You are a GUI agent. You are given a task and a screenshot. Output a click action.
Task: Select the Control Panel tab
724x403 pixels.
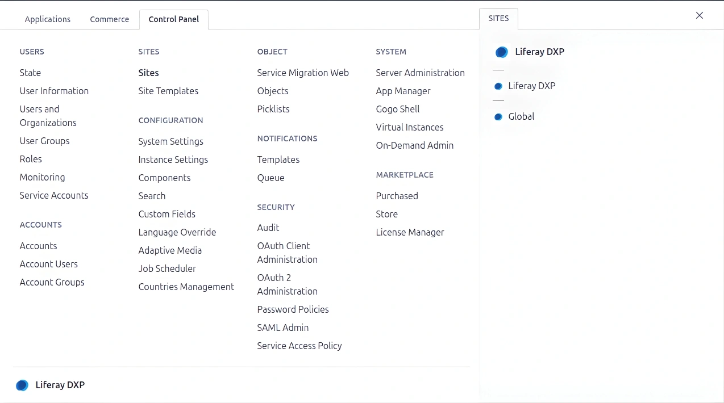(x=174, y=19)
